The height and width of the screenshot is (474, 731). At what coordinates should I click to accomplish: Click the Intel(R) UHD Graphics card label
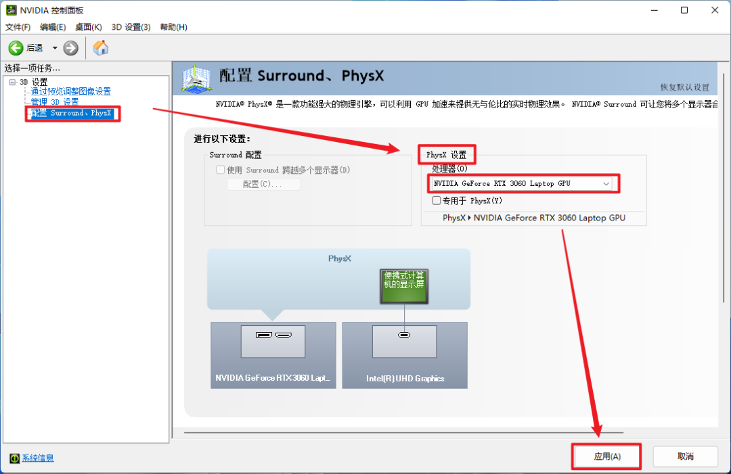pos(405,379)
